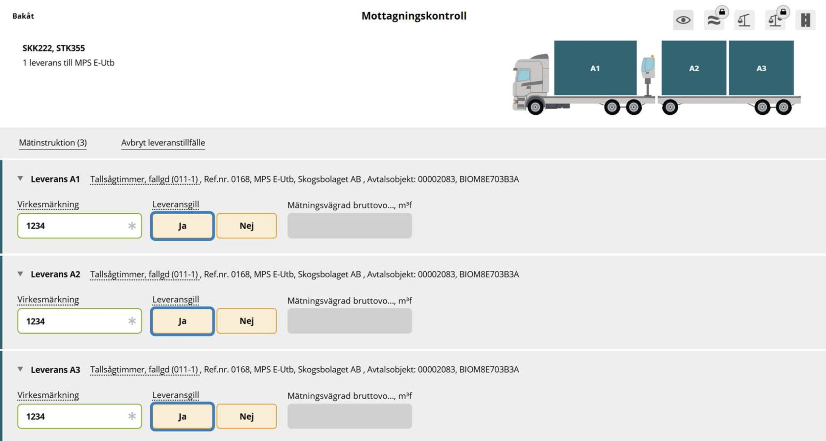Click the road icon in top toolbar
The image size is (826, 441).
[805, 20]
